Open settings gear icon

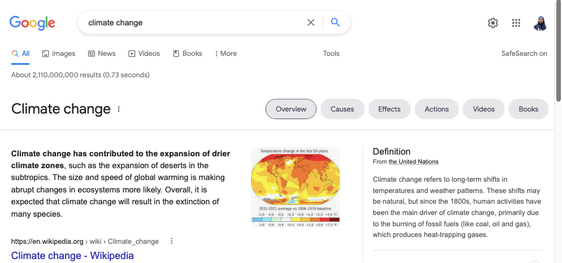[493, 23]
